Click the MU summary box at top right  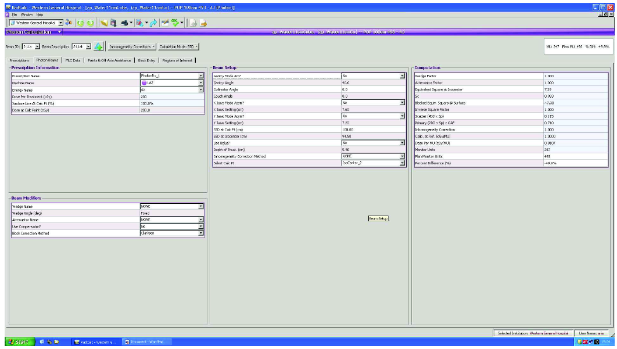578,46
